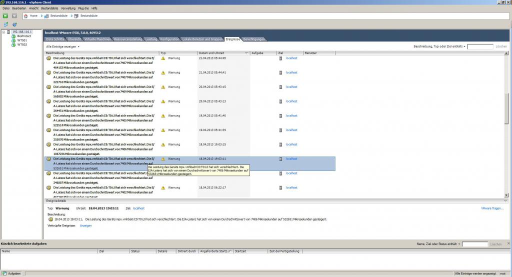The height and width of the screenshot is (277, 512).
Task: Click the grey navigate forward arrow
Action: point(14,15)
